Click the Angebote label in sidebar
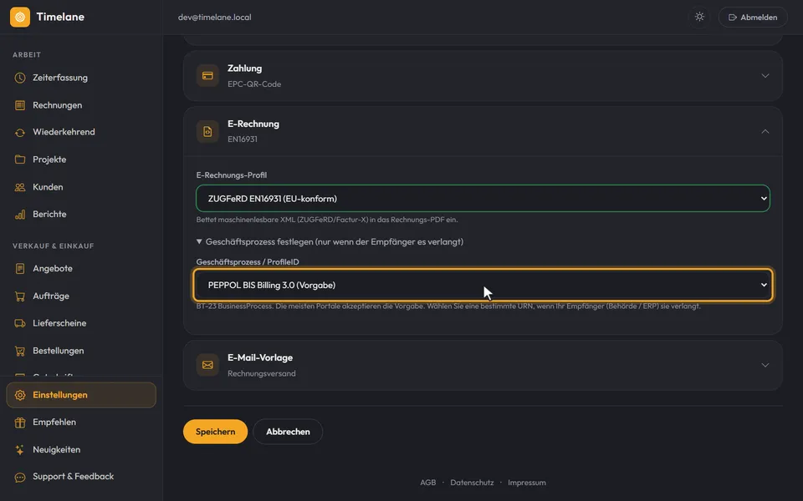 53,268
